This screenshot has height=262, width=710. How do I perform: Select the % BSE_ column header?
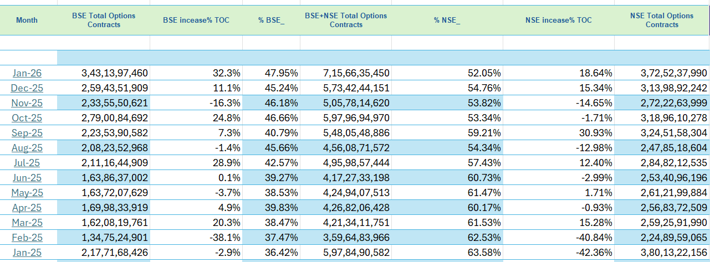coord(272,20)
